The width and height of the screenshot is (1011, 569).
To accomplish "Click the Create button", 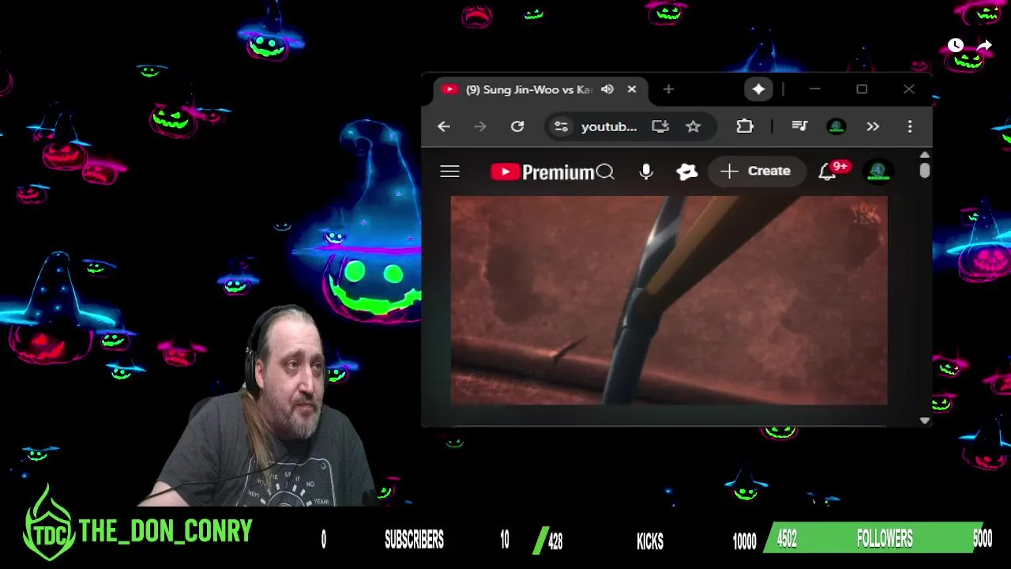I will click(x=756, y=171).
